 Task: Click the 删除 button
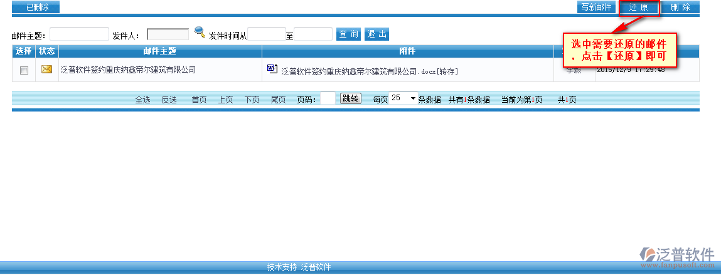point(680,7)
